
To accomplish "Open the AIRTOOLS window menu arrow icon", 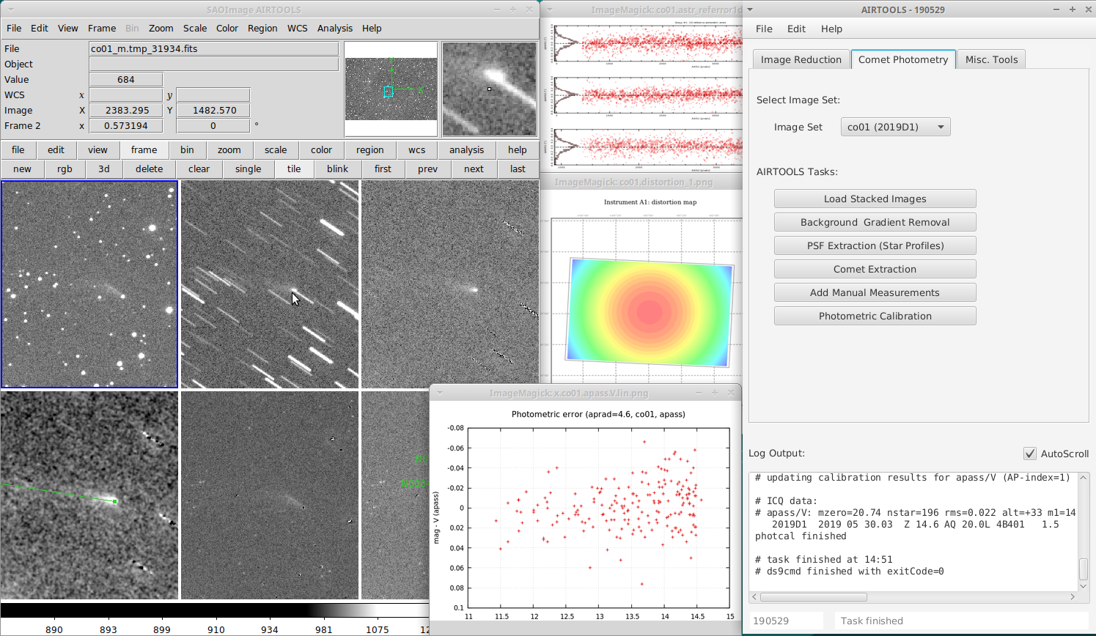I will [750, 10].
